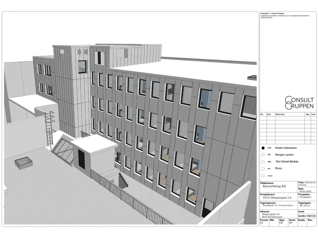Click the 'Tegningsnr.' label

tap(304, 203)
